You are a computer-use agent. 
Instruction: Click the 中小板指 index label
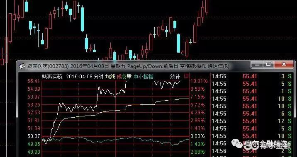point(144,77)
